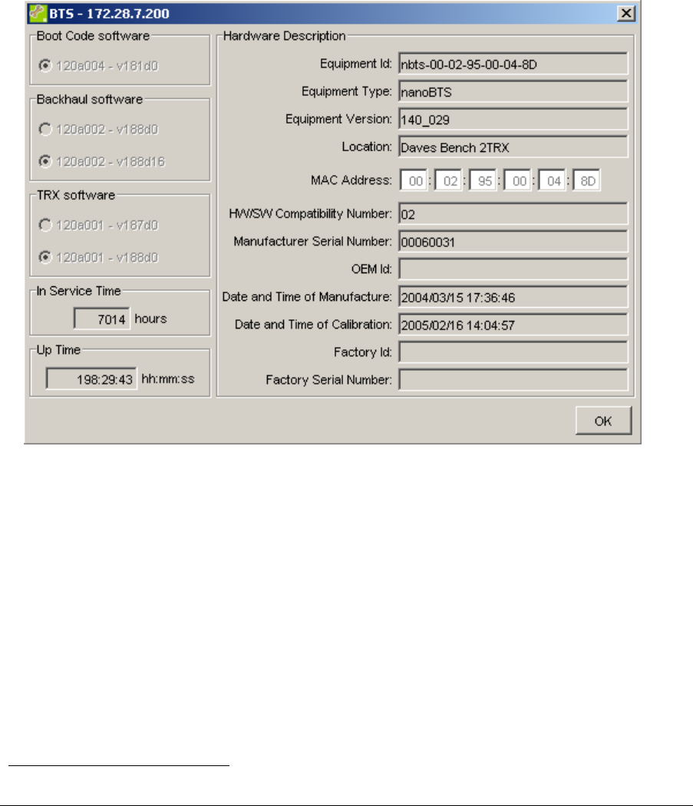Screen dimensions: 693x806
Task: Click the 'TRX software' group label
Action: coord(75,195)
